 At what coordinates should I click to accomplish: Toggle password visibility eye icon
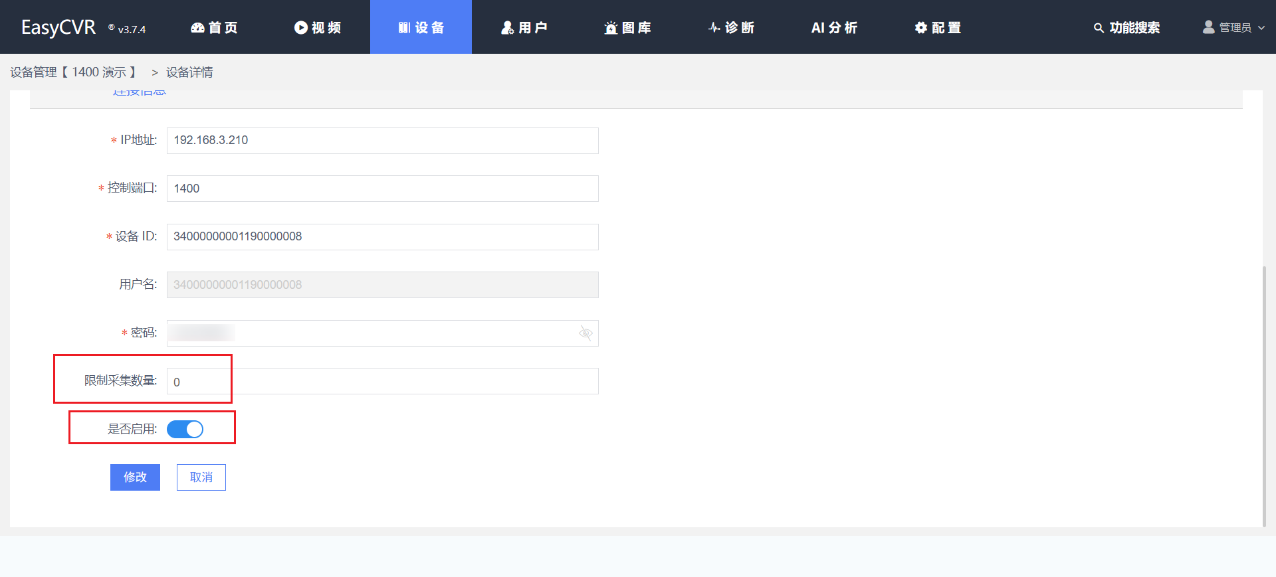click(585, 333)
